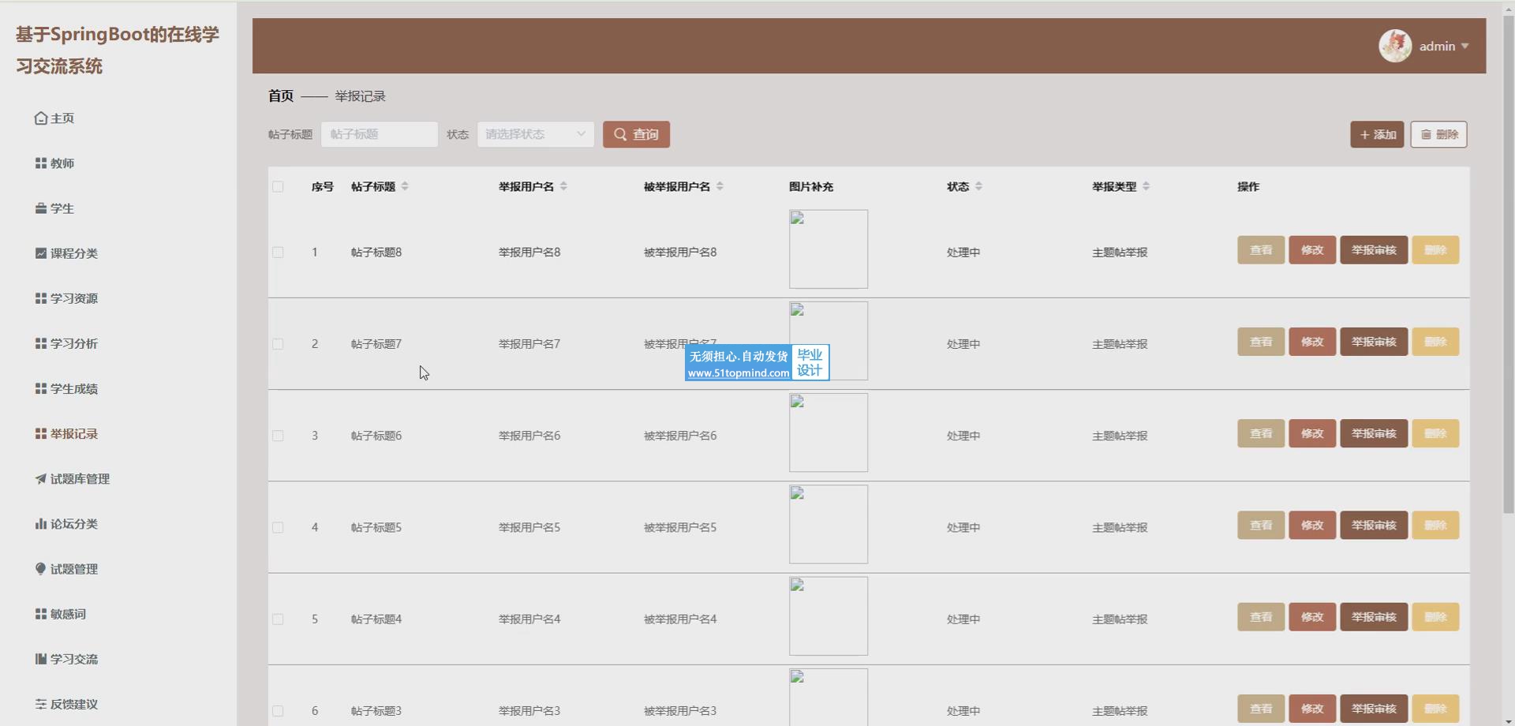Expand the admin user menu arrow

pos(1465,47)
